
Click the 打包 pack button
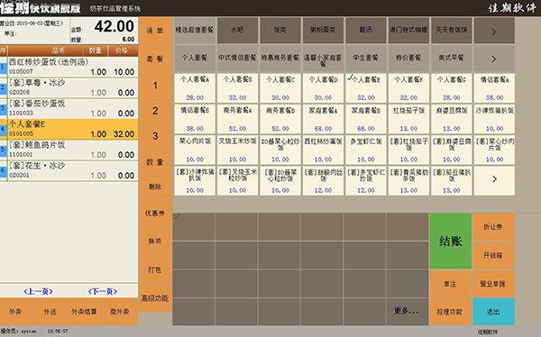pyautogui.click(x=155, y=269)
